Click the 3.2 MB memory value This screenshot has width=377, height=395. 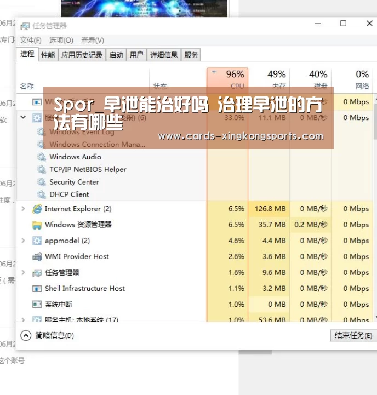point(274,288)
